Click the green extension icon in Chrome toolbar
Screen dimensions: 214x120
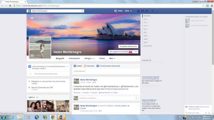click(208, 6)
